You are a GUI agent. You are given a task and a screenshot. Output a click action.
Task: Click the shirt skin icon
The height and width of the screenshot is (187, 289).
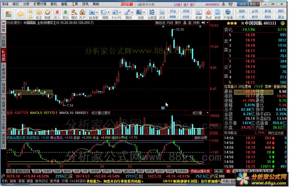click(x=230, y=4)
